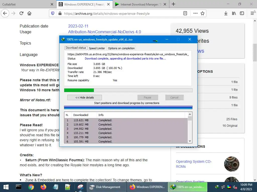Open a new tab with plus button

click(x=173, y=4)
